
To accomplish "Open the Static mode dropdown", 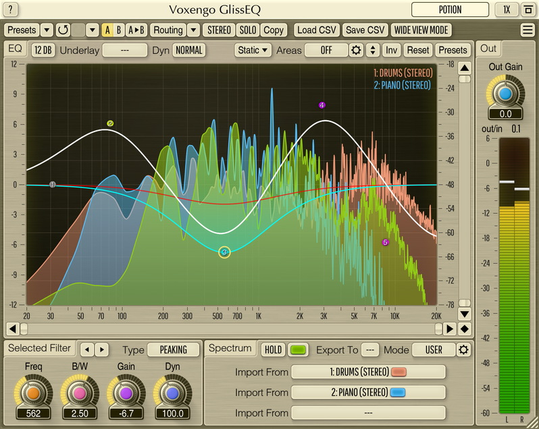I will tap(253, 51).
